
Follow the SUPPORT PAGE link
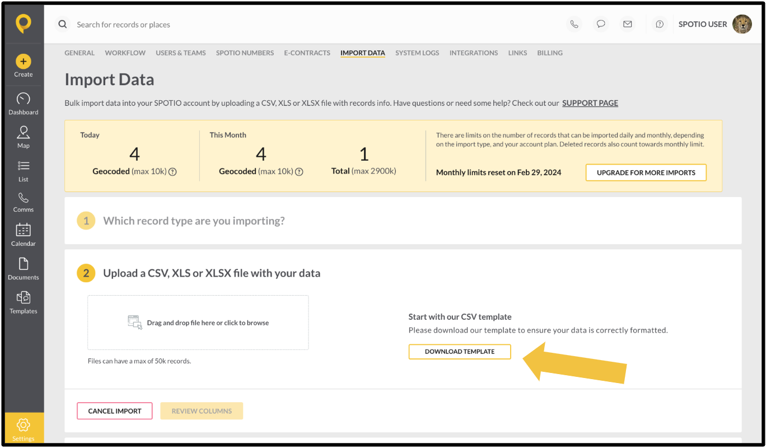point(590,103)
